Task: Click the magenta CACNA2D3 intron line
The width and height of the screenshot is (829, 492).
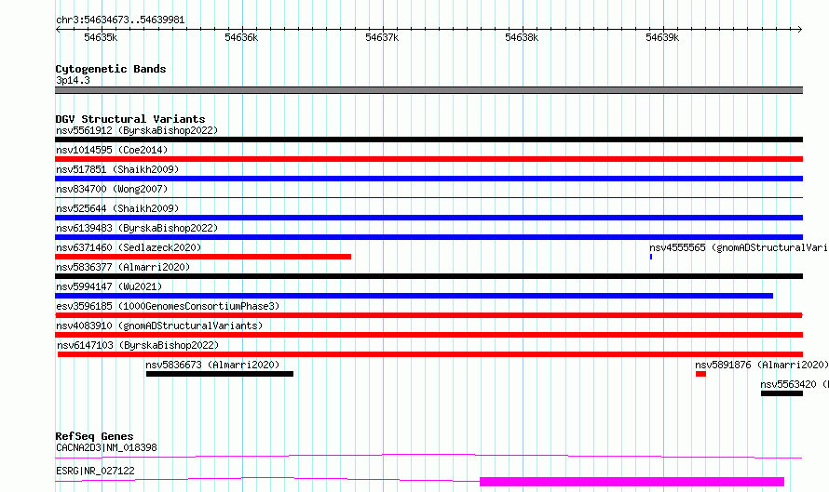Action: click(x=428, y=456)
